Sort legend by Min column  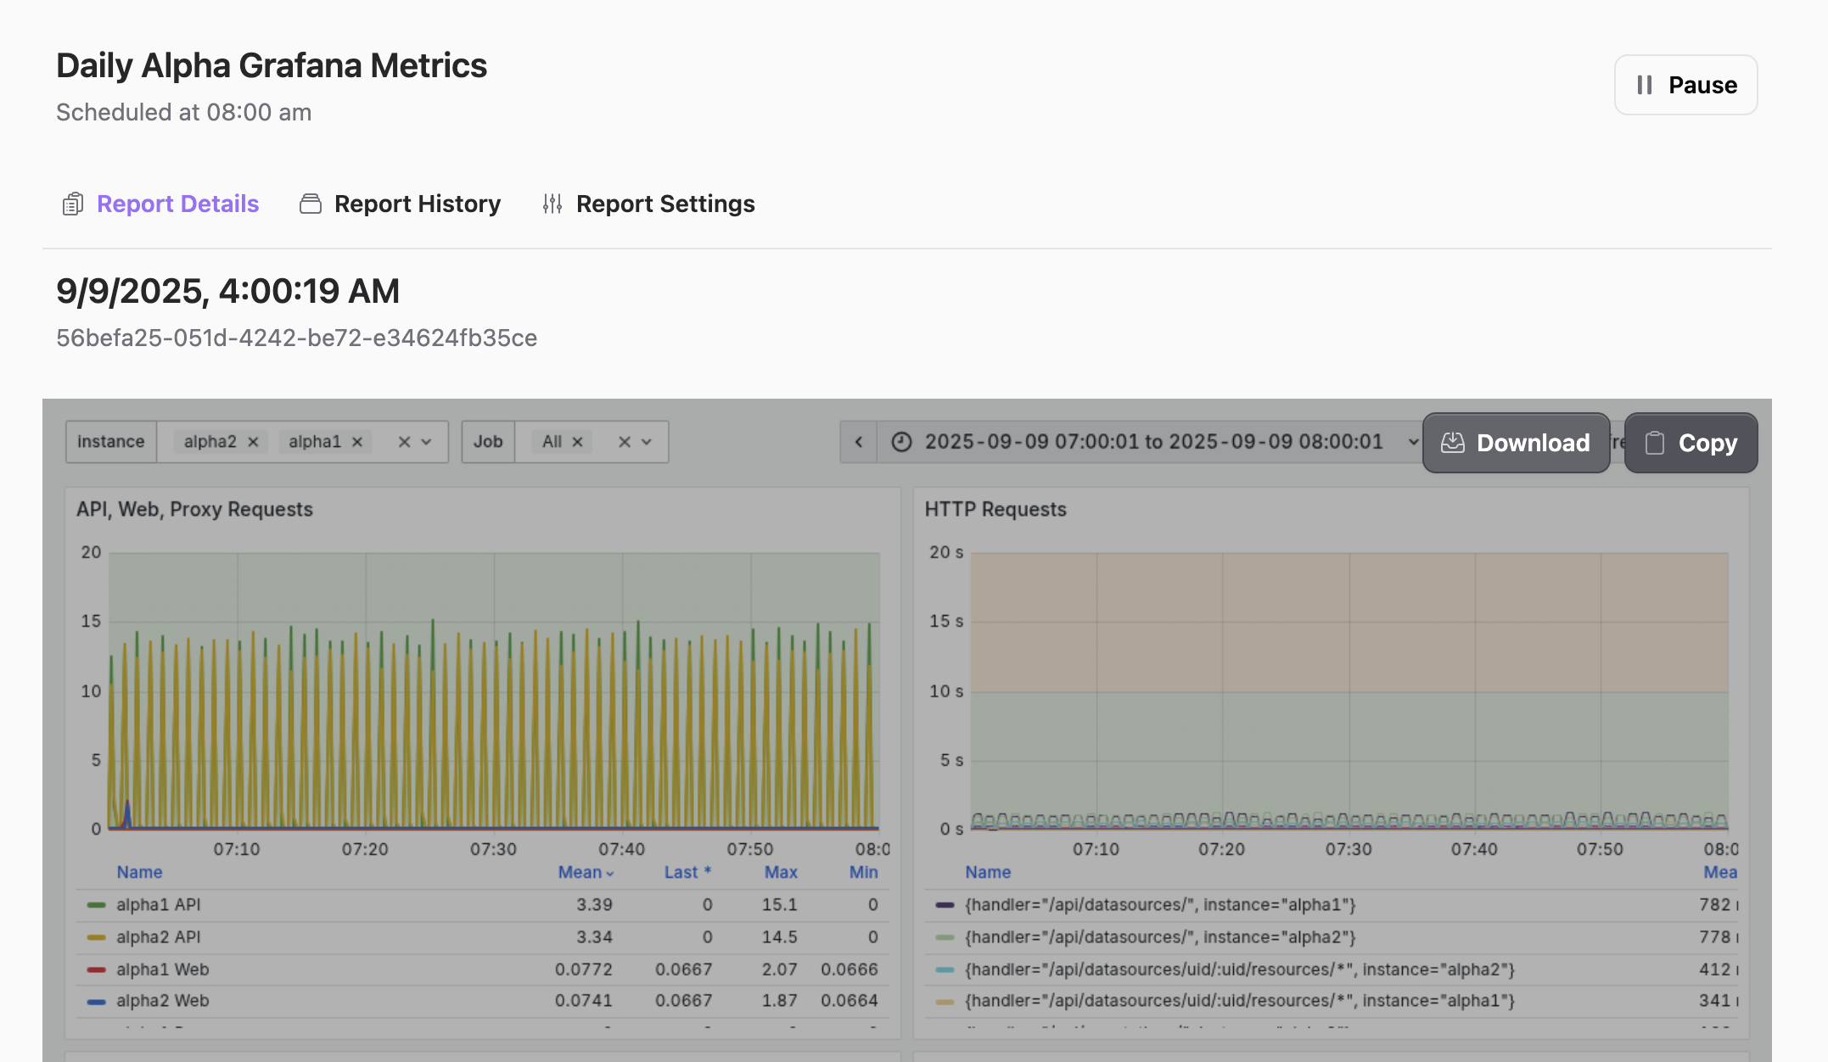point(864,872)
